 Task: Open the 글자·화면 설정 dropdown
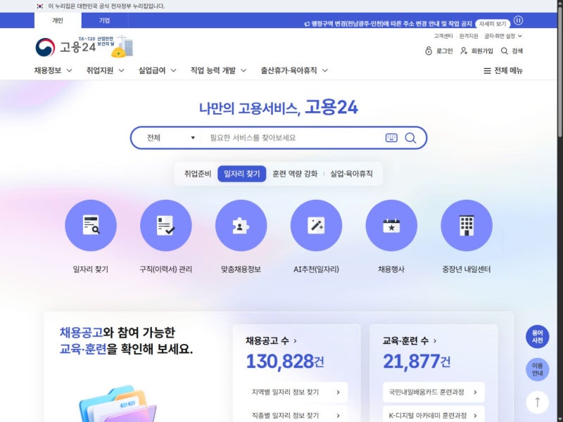point(503,36)
